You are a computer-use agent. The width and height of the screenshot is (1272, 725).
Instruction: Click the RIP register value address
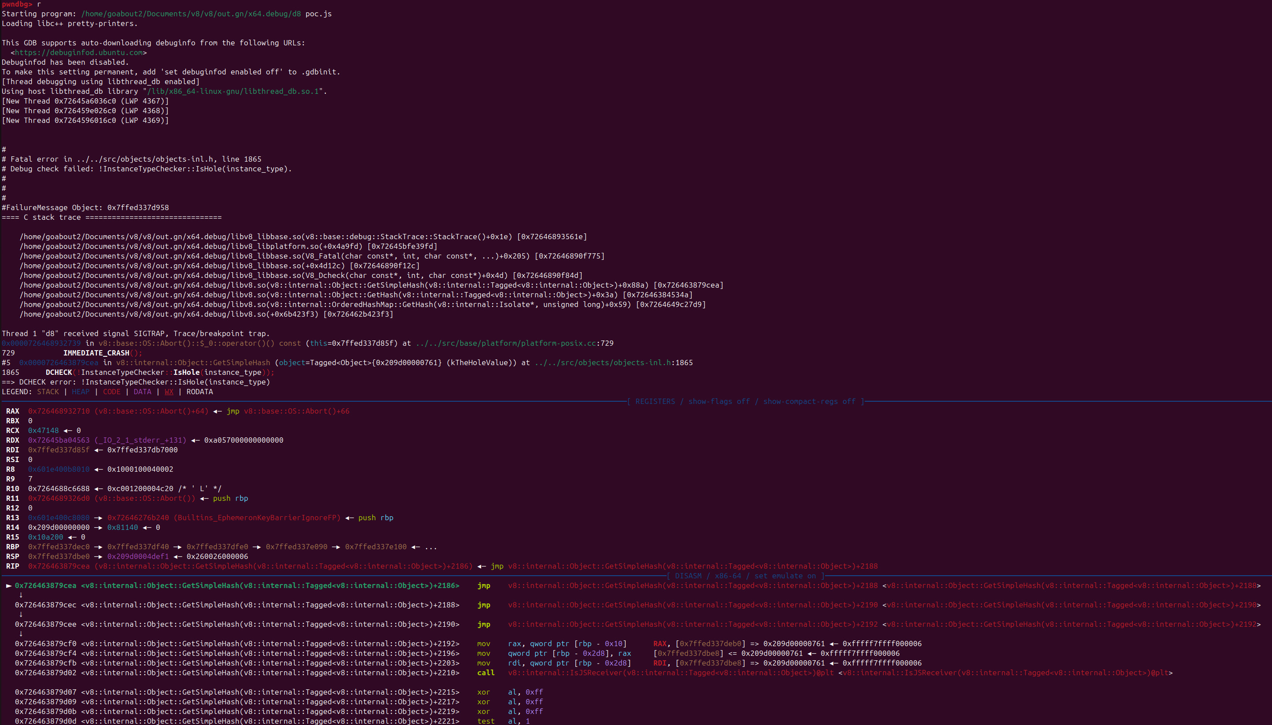[59, 566]
